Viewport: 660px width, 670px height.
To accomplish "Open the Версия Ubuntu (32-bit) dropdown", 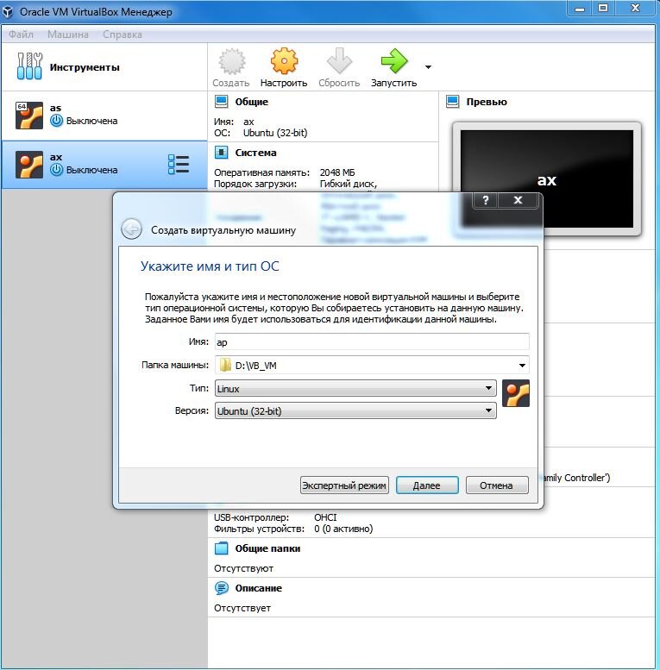I will 355,411.
